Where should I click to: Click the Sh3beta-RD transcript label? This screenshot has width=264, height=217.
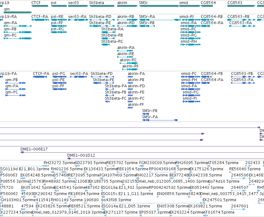100,17
